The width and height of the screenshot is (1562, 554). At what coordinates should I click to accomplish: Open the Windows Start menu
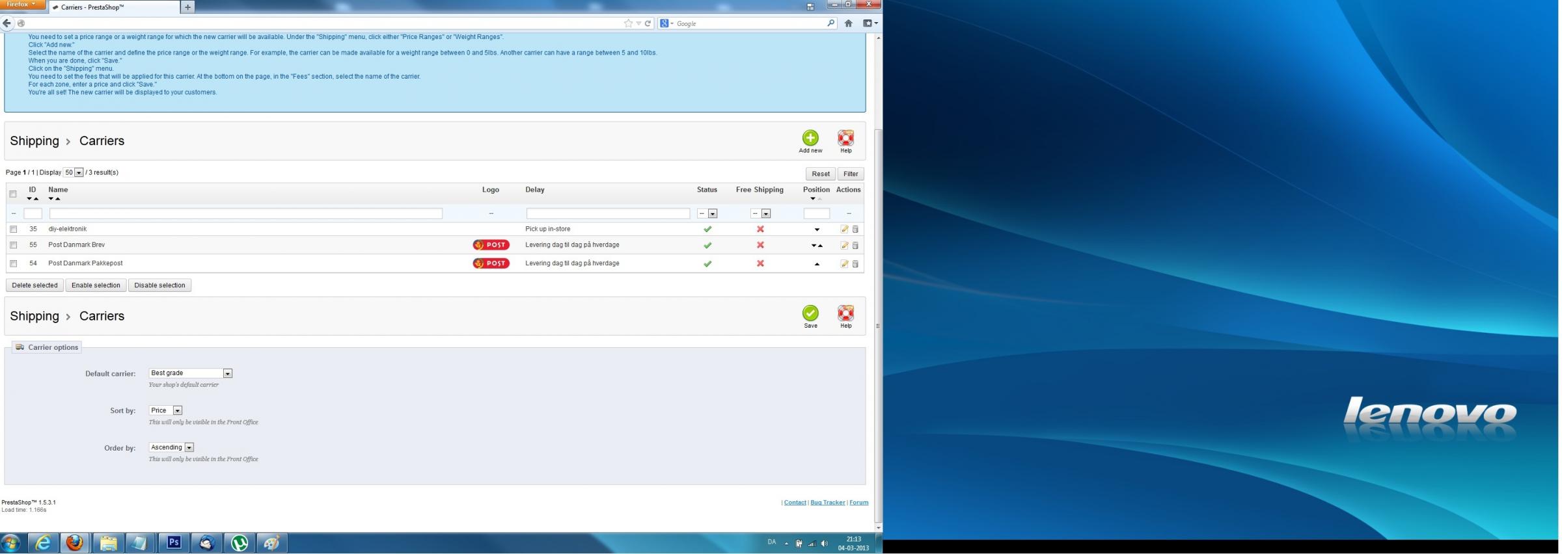click(x=11, y=542)
